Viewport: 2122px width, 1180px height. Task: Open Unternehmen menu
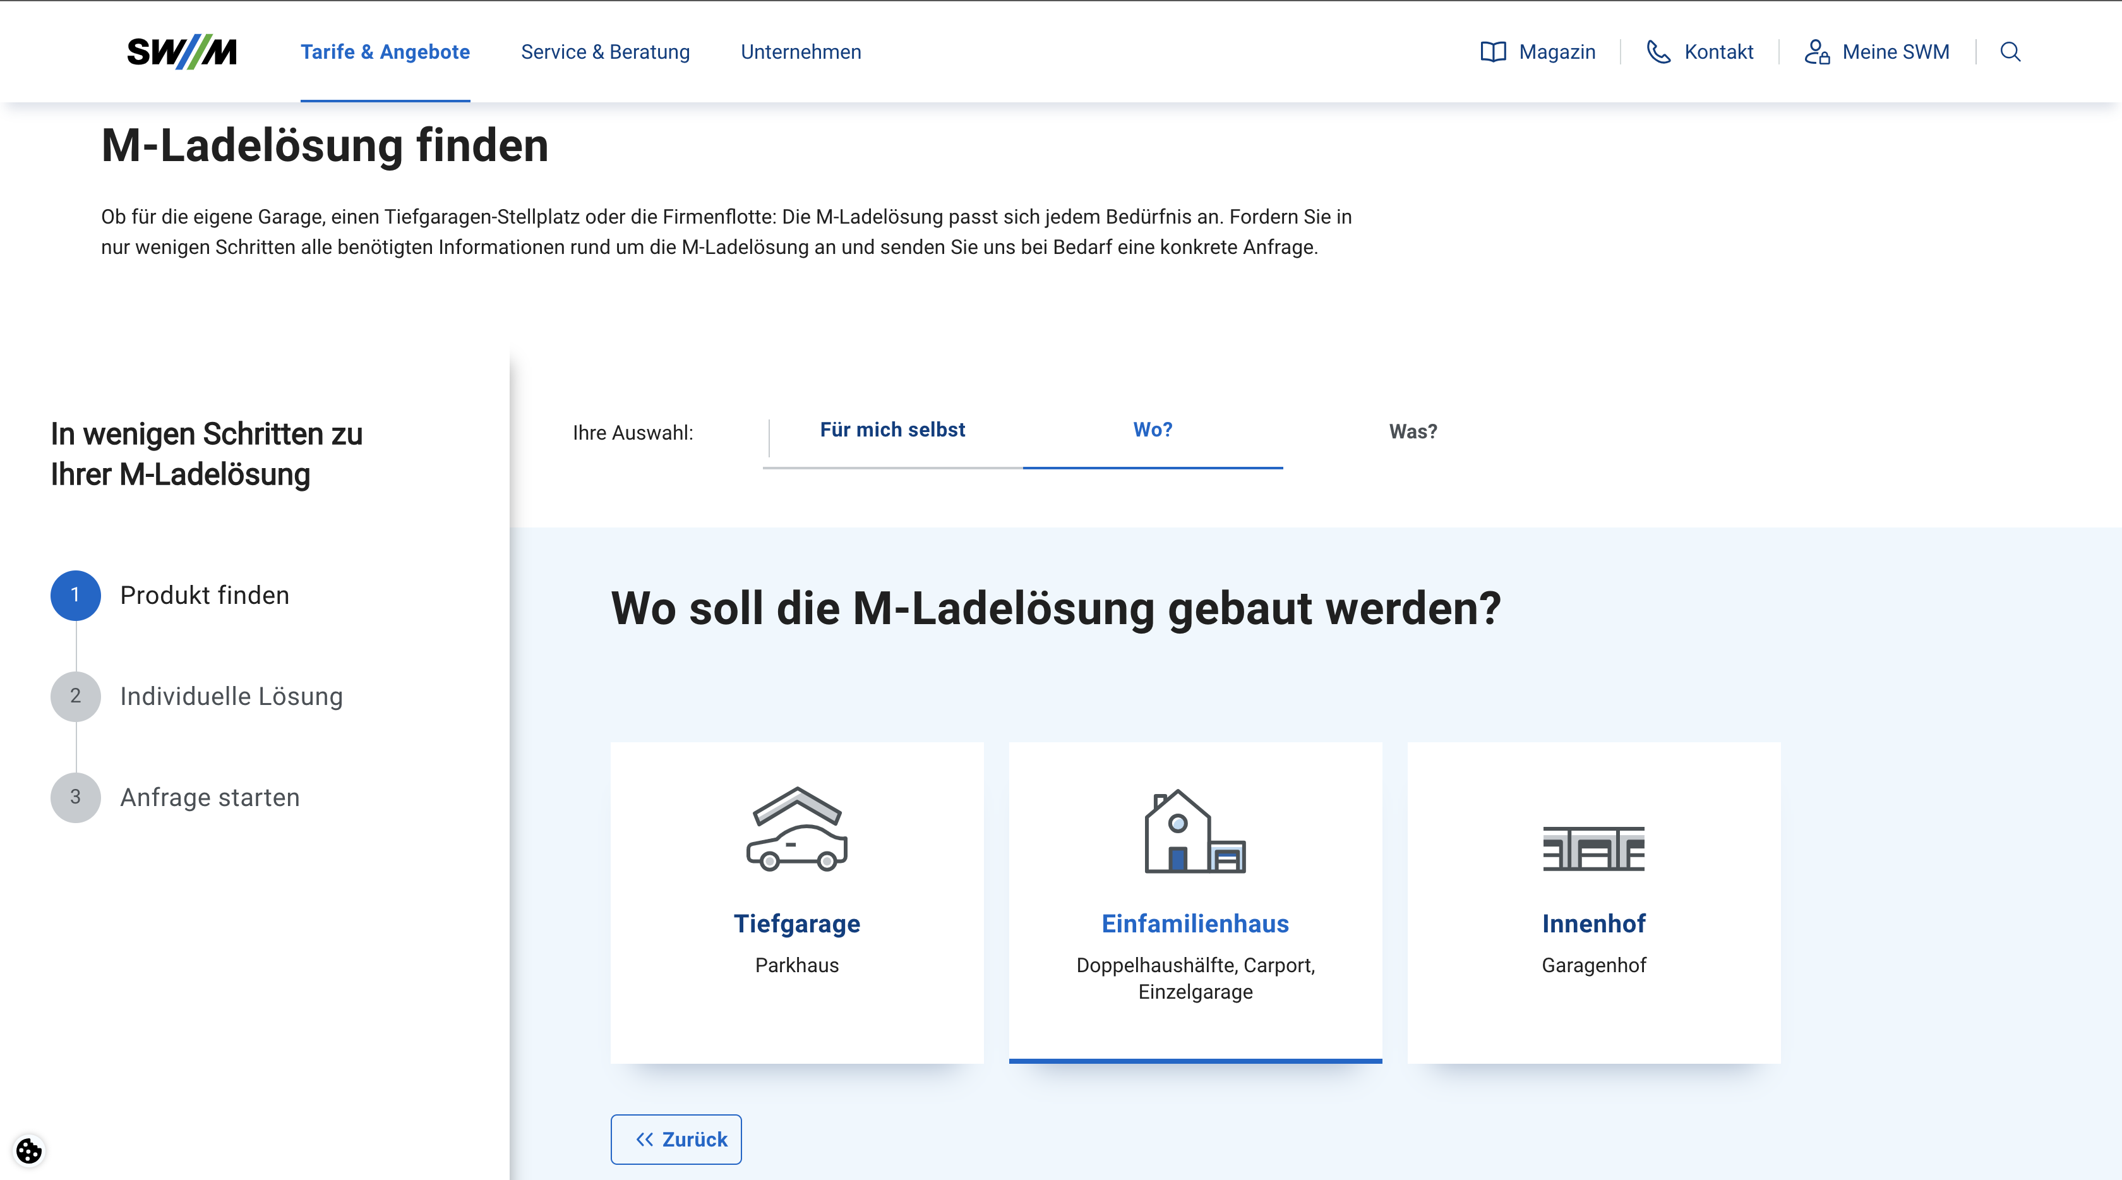[x=801, y=52]
